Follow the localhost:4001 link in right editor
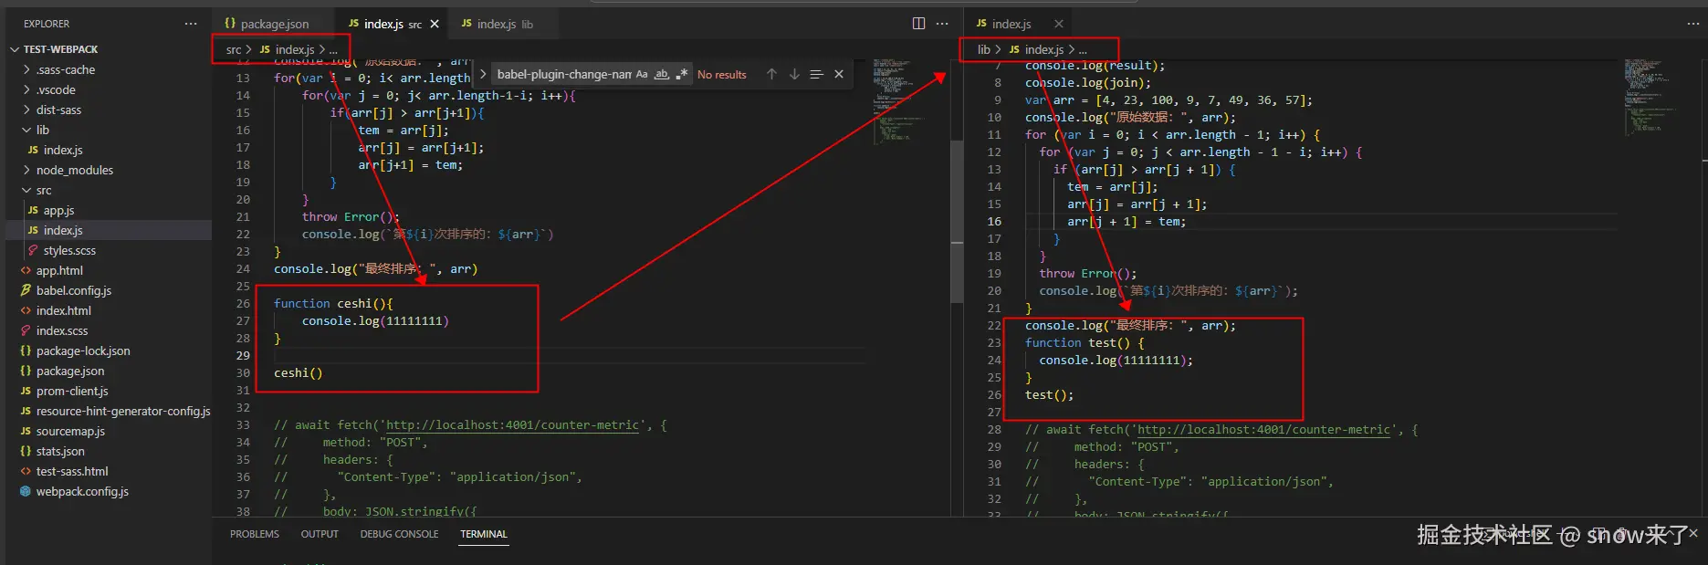1708x565 pixels. [x=1263, y=430]
